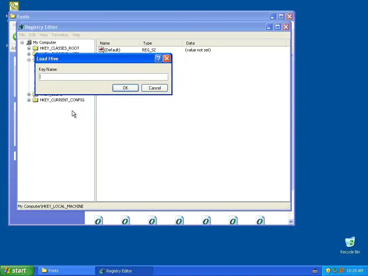
Task: Maximize the Fonts window
Action: pyautogui.click(x=281, y=17)
